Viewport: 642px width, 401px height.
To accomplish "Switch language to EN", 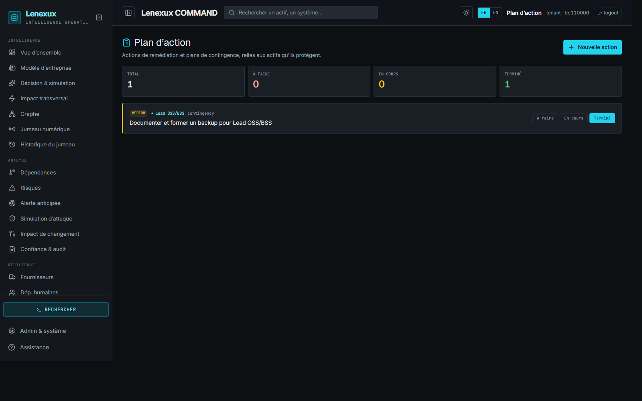I will coord(496,13).
